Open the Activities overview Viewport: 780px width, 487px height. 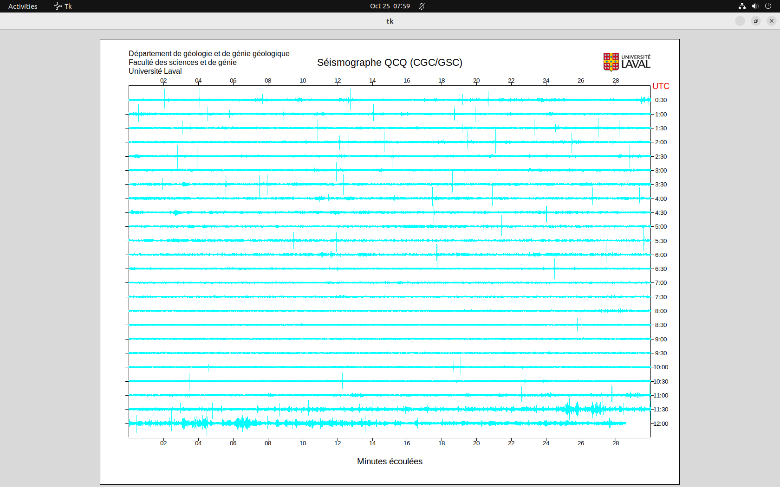pos(23,6)
